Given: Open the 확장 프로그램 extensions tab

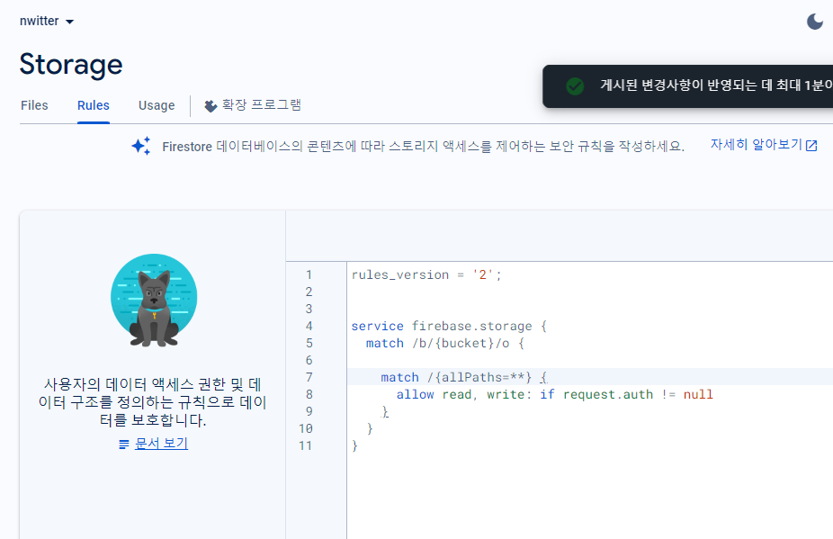Looking at the screenshot, I should (x=254, y=105).
